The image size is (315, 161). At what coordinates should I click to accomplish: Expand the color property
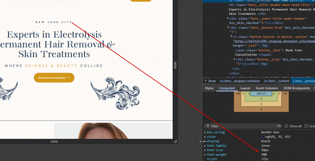click(205, 137)
